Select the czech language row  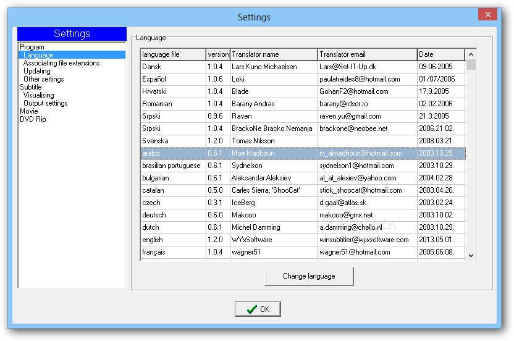(x=303, y=203)
